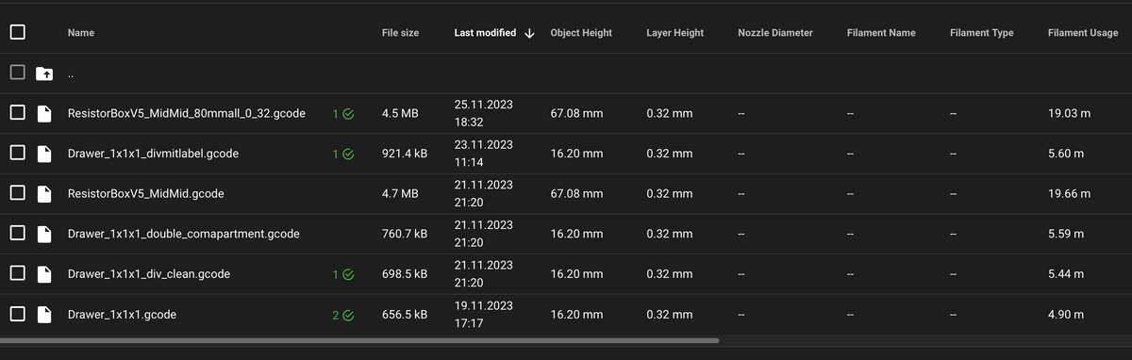Click the 5.59 m filament usage value
The height and width of the screenshot is (360, 1132).
1066,234
